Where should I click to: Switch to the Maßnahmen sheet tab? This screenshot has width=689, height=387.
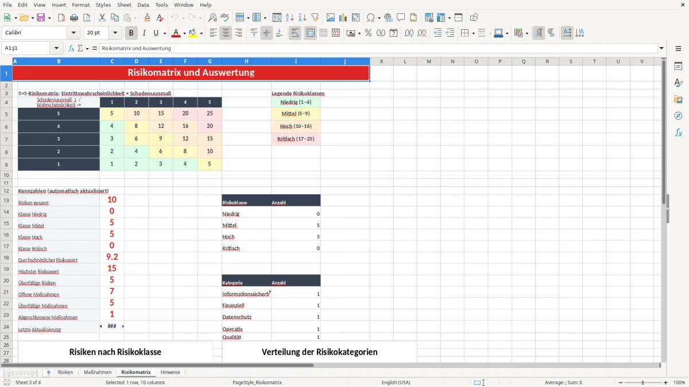point(98,372)
